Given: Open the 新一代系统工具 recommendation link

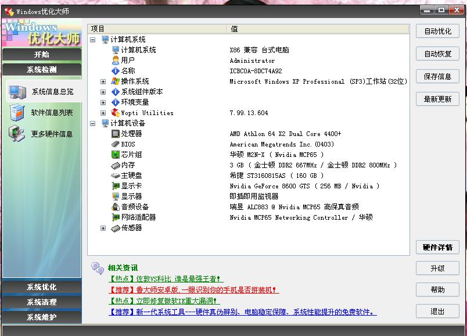Looking at the screenshot, I should pyautogui.click(x=242, y=312).
